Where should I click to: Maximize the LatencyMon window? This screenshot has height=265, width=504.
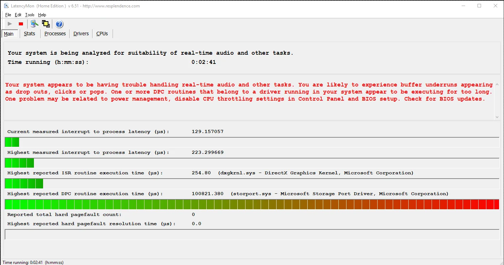click(x=479, y=6)
